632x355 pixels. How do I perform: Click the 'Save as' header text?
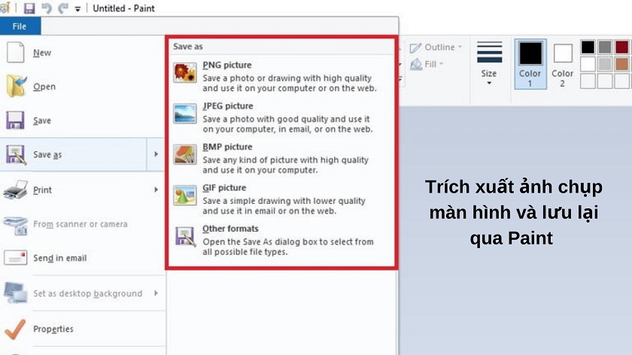(x=188, y=47)
